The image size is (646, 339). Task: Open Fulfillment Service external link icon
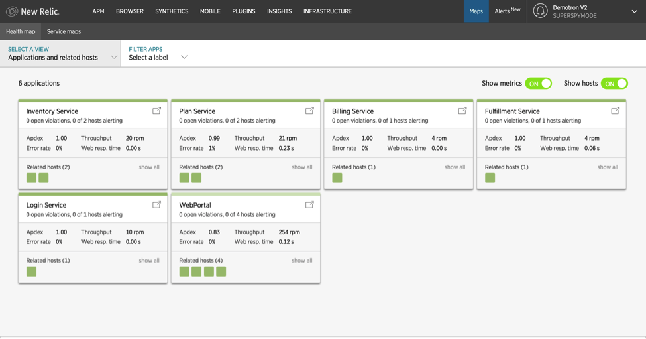[615, 111]
